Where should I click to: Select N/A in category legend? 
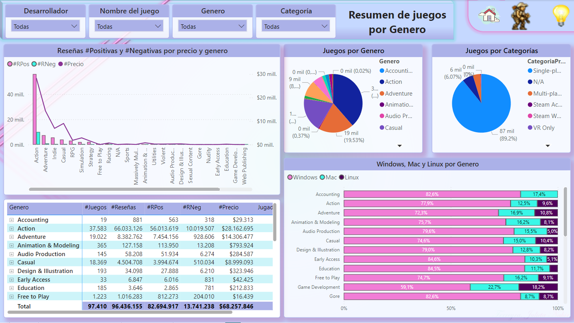tap(536, 82)
